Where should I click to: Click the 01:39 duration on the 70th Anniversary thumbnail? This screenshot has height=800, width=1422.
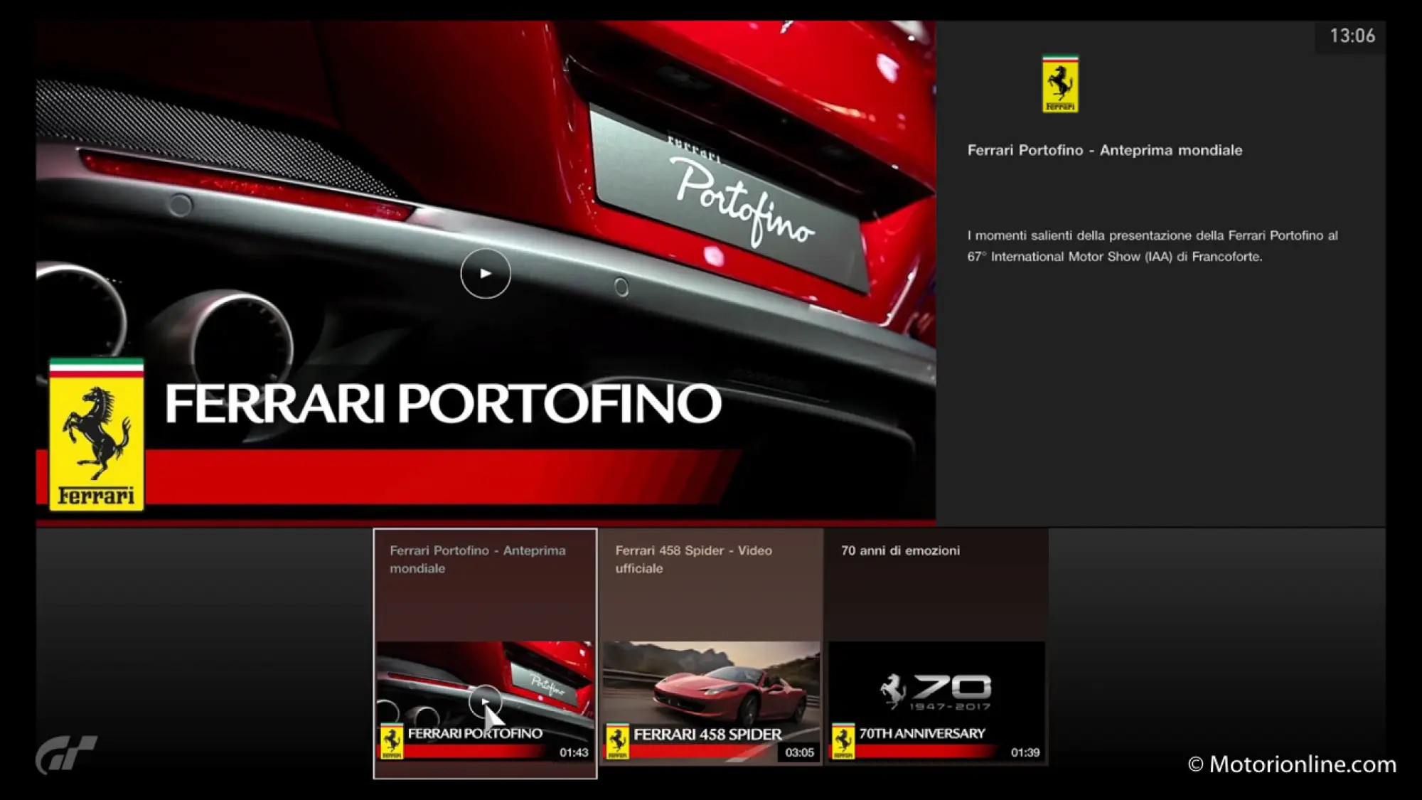point(1025,752)
